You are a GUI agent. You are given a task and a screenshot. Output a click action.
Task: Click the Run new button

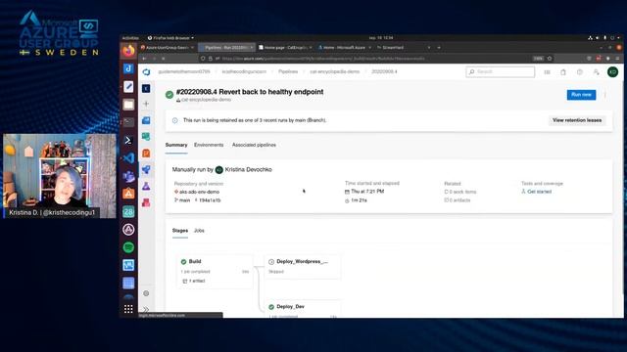coord(581,95)
